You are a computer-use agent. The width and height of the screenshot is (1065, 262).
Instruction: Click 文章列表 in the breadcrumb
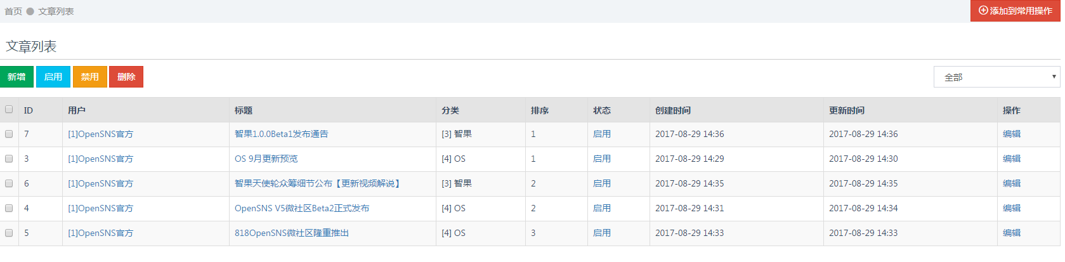tap(56, 11)
